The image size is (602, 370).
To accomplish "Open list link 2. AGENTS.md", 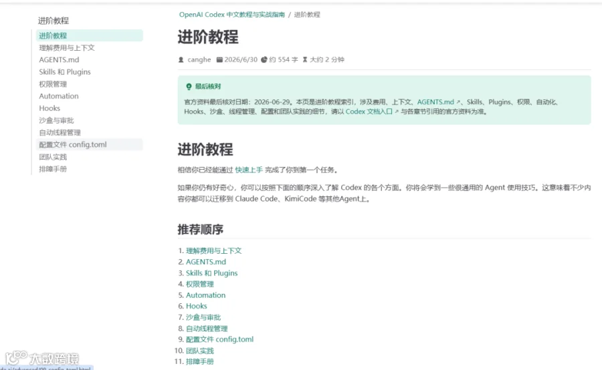I will (206, 262).
